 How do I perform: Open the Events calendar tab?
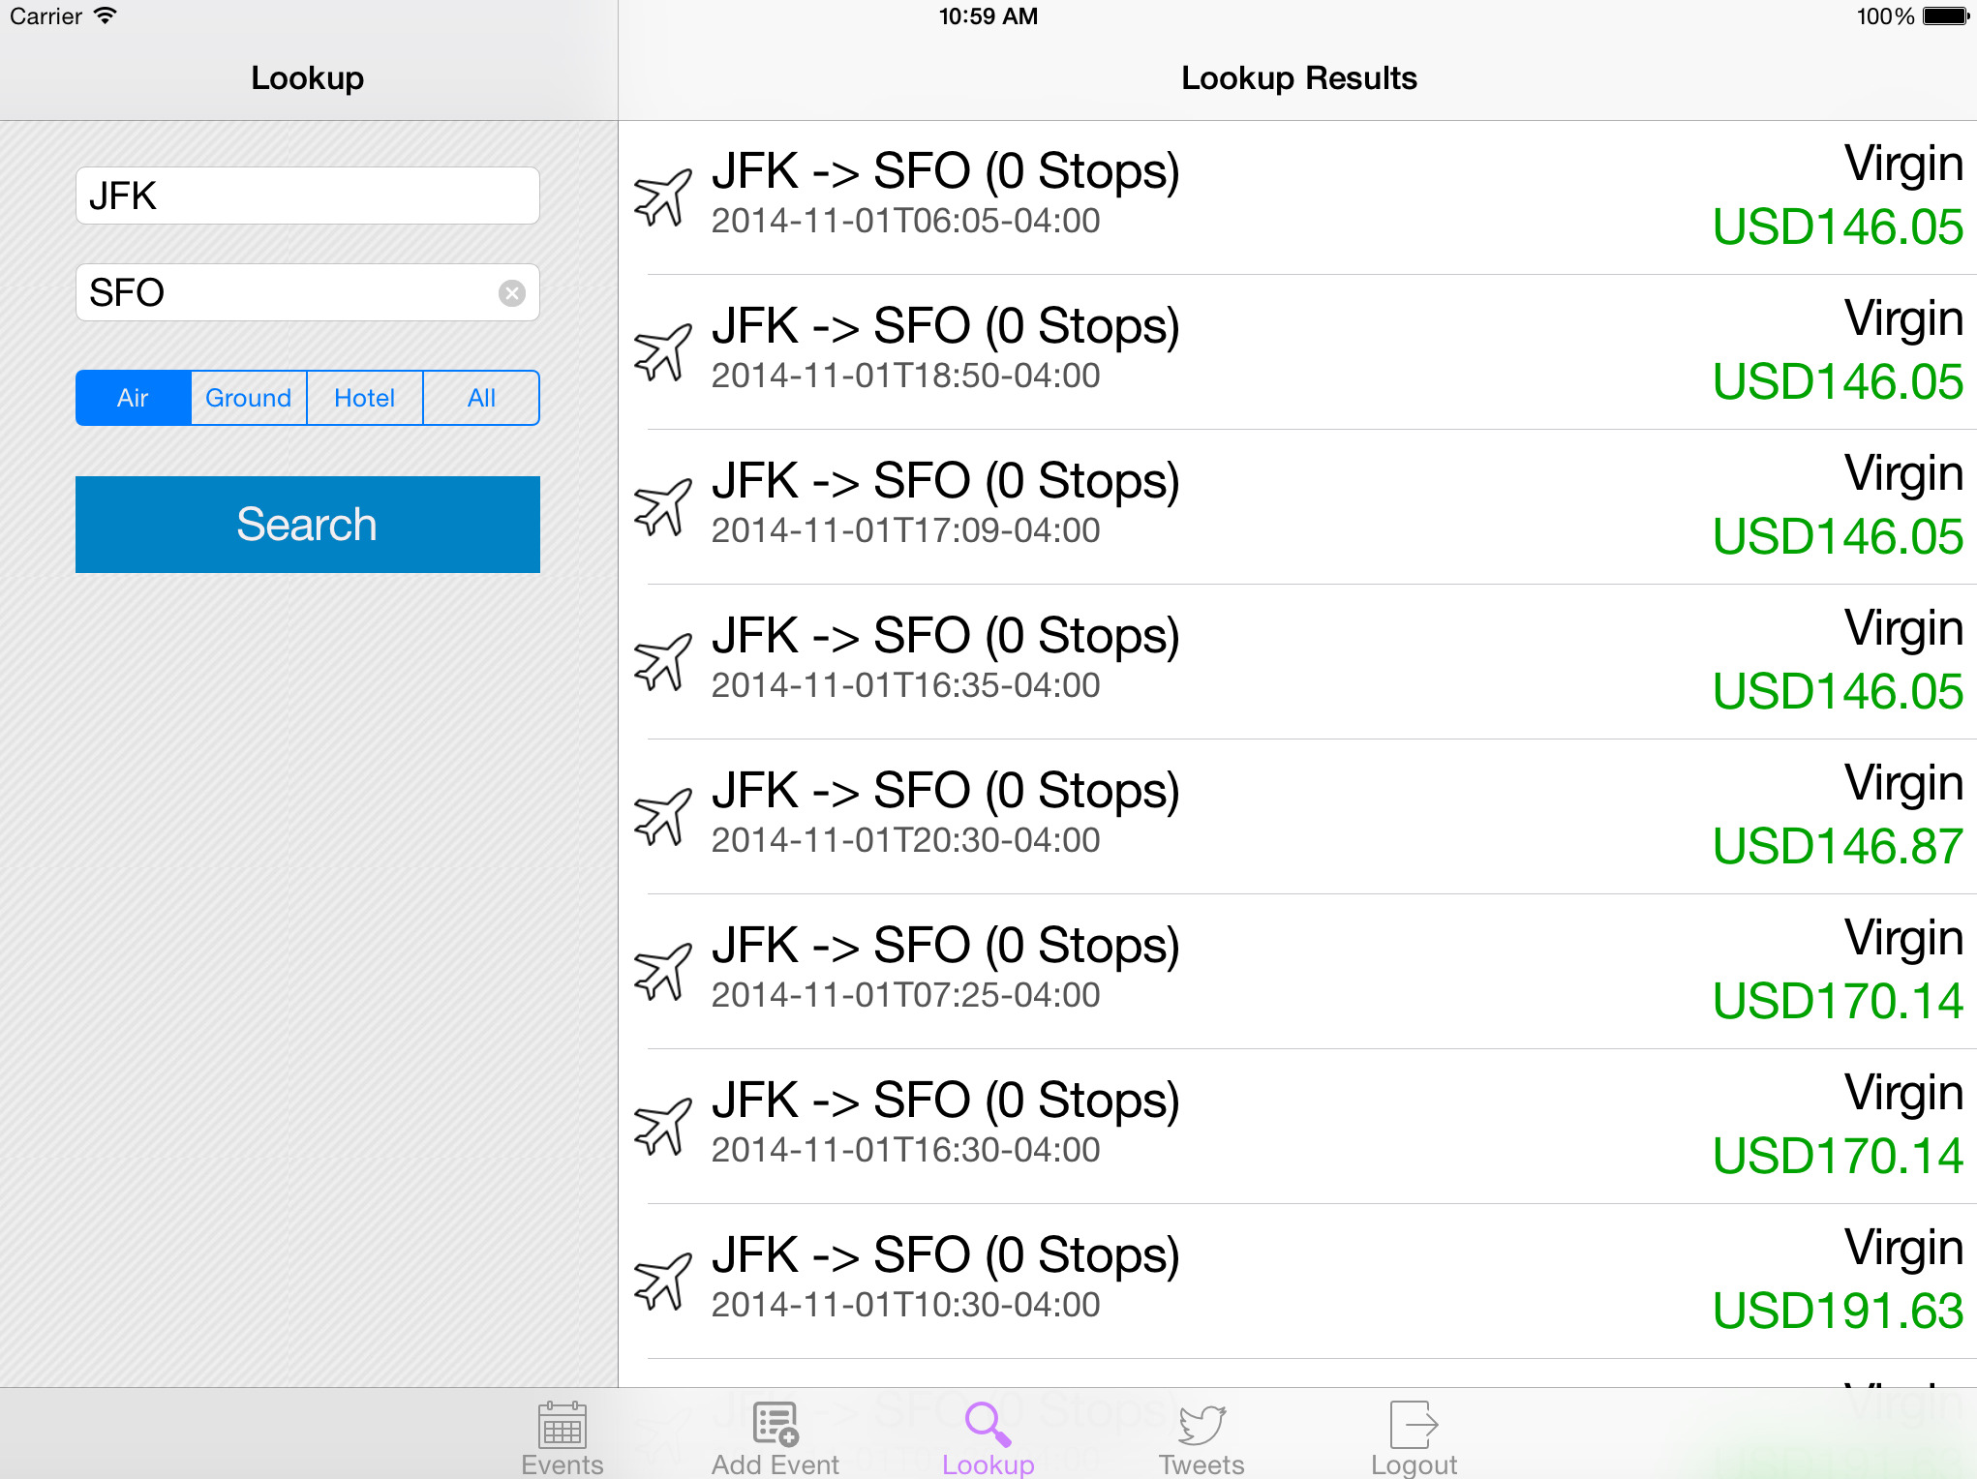562,1436
